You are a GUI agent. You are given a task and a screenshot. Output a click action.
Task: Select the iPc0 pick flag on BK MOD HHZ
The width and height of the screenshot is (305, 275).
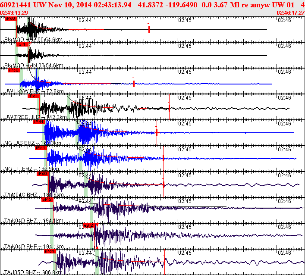[11, 19]
